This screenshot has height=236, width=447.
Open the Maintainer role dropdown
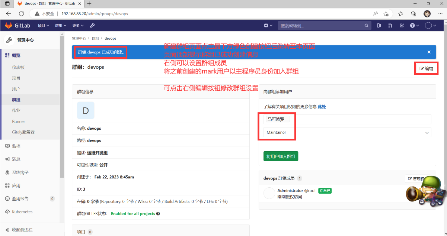(347, 132)
